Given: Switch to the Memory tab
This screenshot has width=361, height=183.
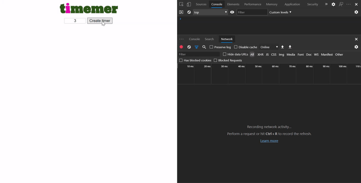Looking at the screenshot, I should (272, 4).
